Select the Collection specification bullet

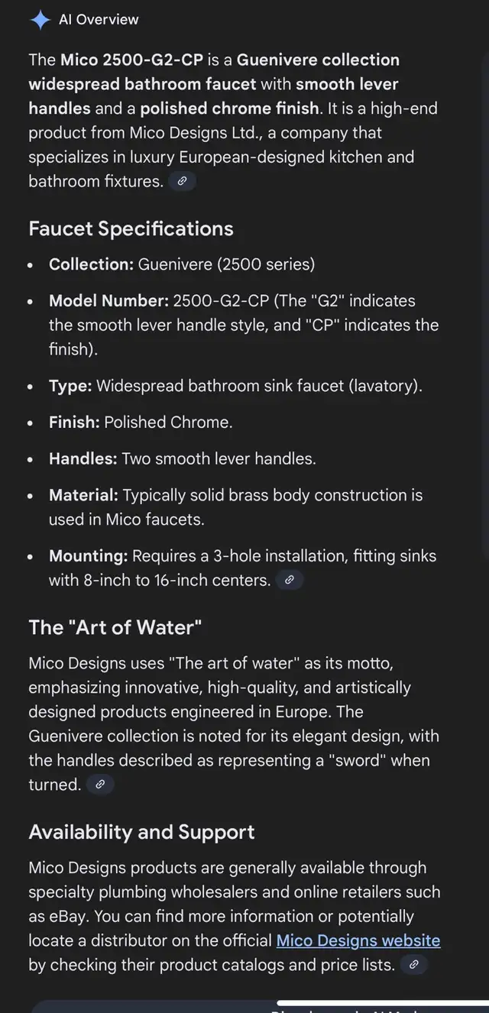coord(181,264)
